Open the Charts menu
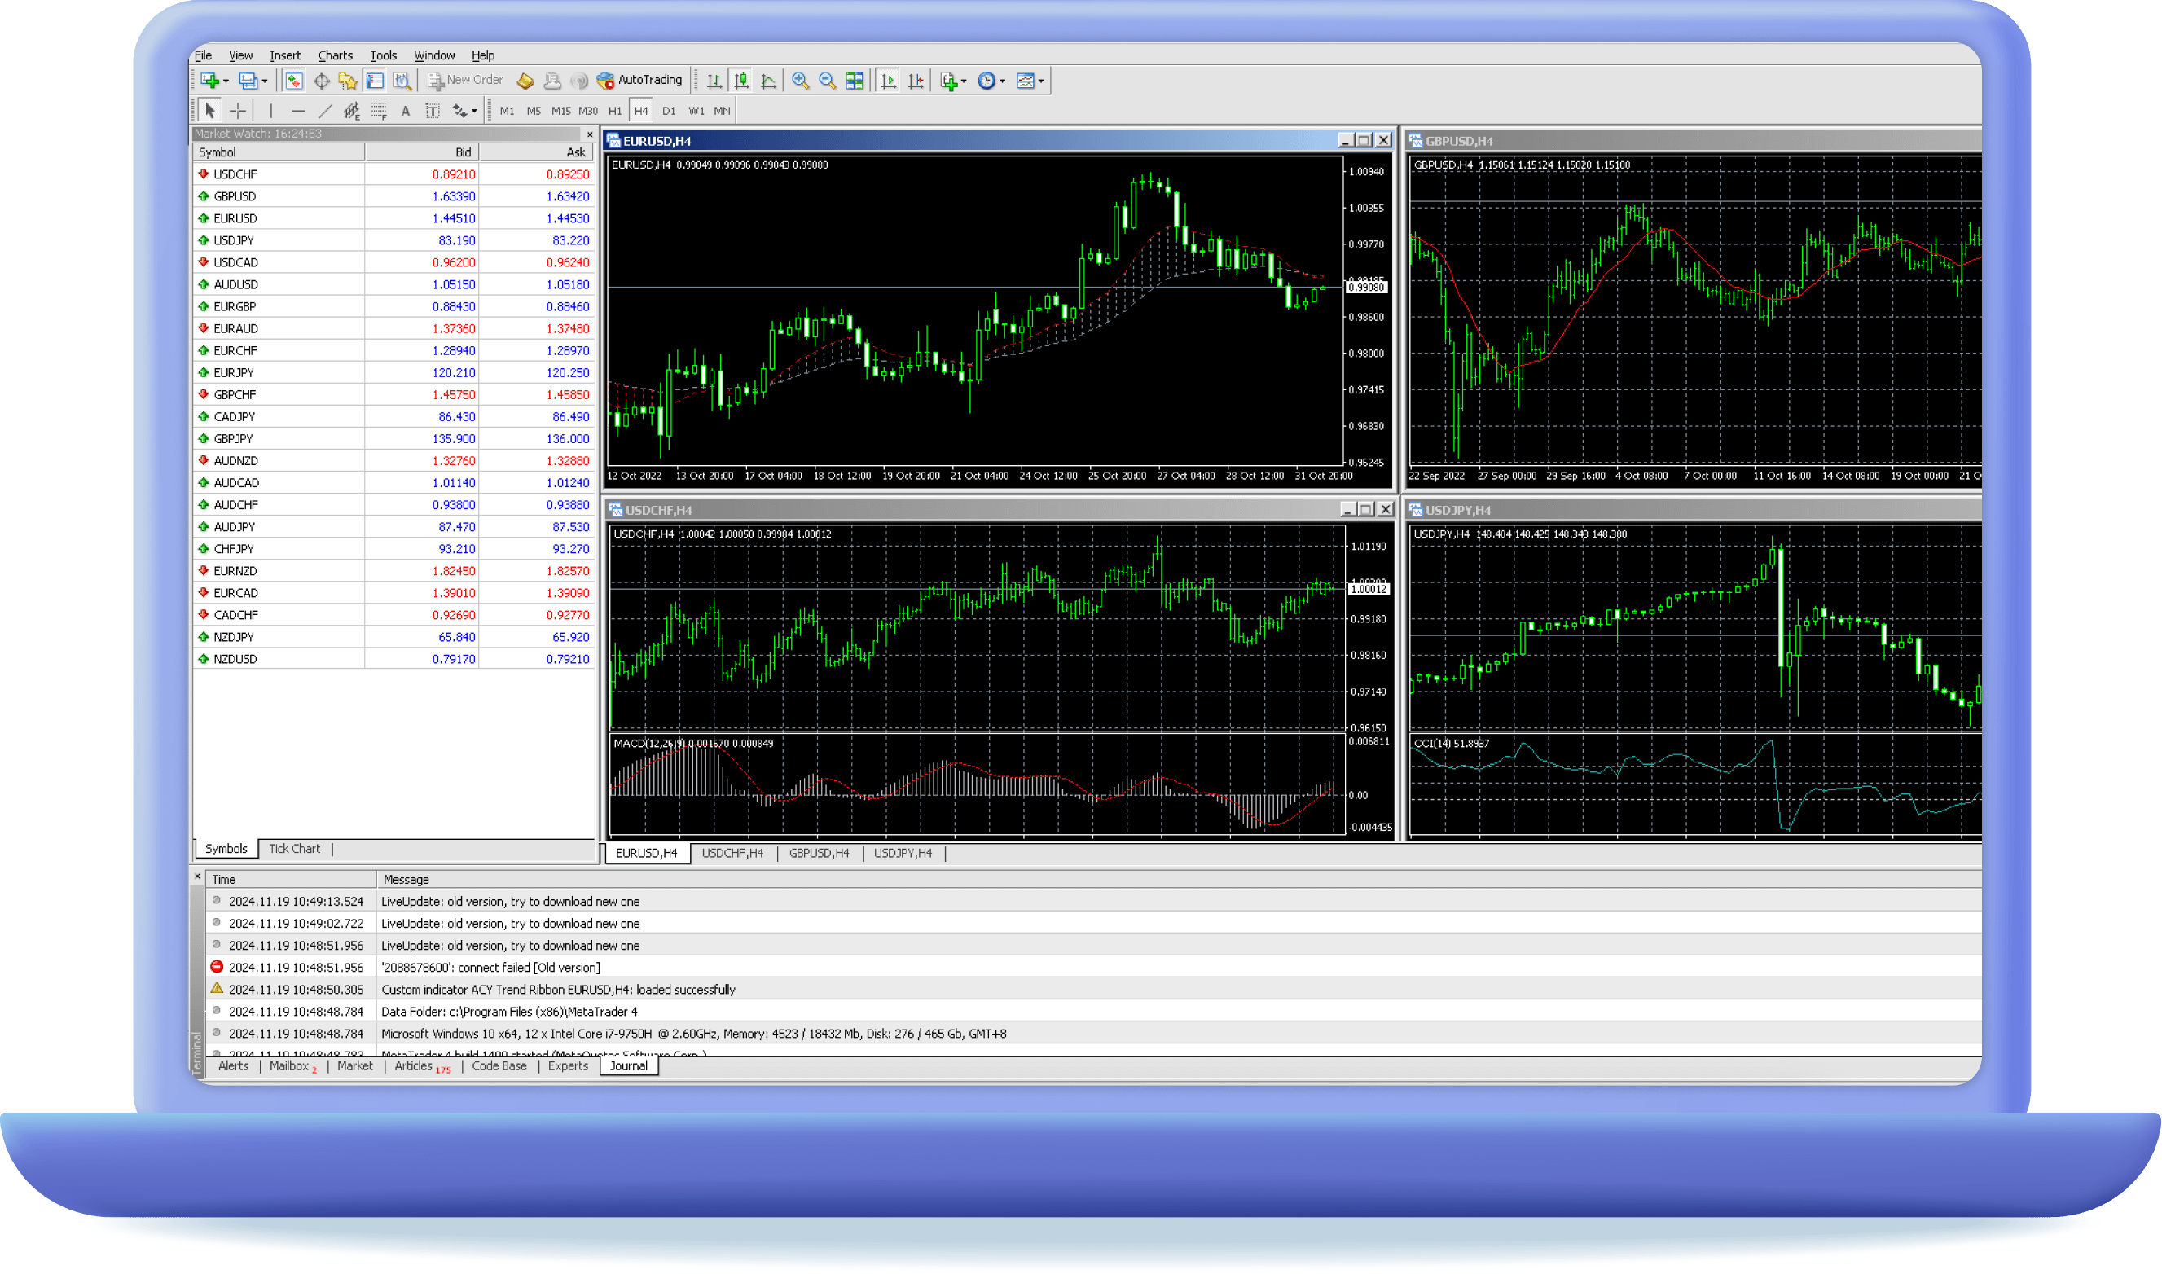Viewport: 2162px width, 1274px height. [x=335, y=55]
